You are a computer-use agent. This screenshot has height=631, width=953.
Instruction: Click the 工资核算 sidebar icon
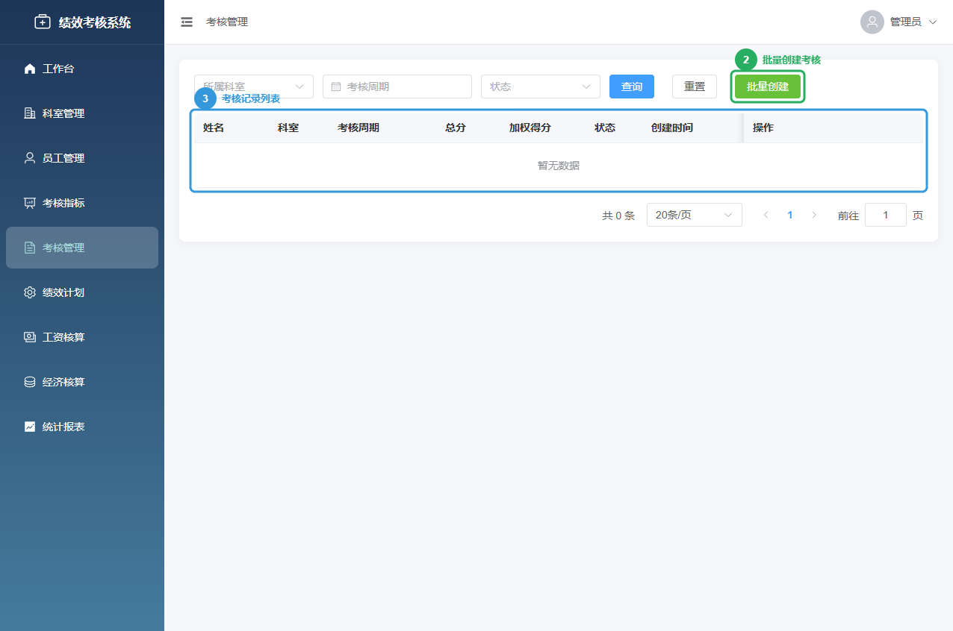pos(29,336)
